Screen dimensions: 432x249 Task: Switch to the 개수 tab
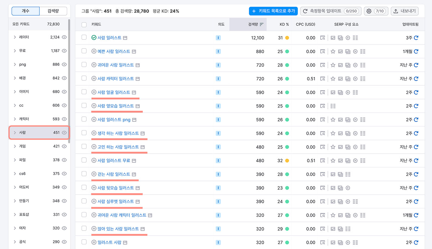point(25,11)
